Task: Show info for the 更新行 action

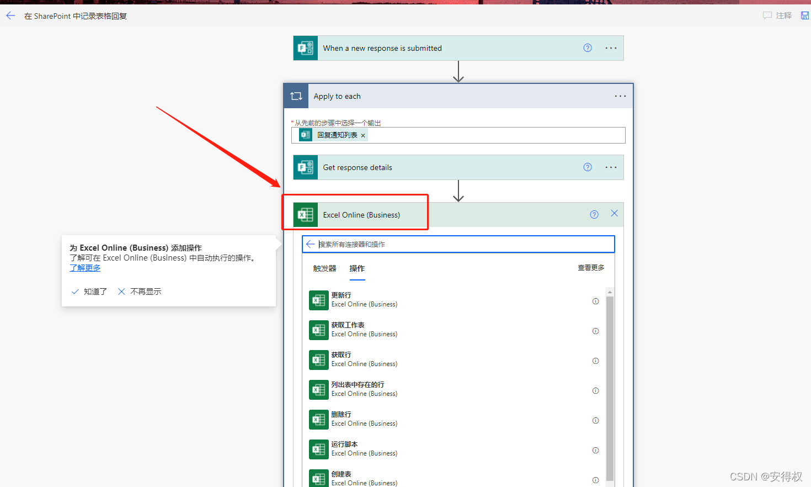Action: pyautogui.click(x=595, y=301)
